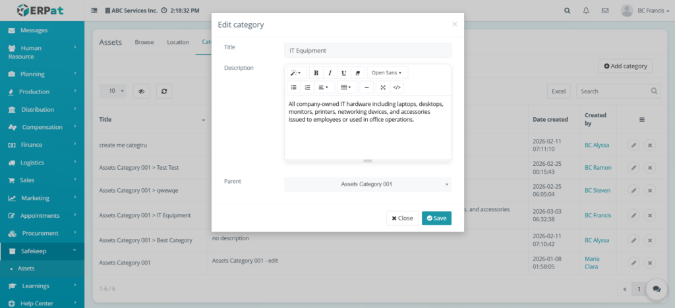Click the Title input field
Viewport: 675px width, 308px height.
coord(367,51)
